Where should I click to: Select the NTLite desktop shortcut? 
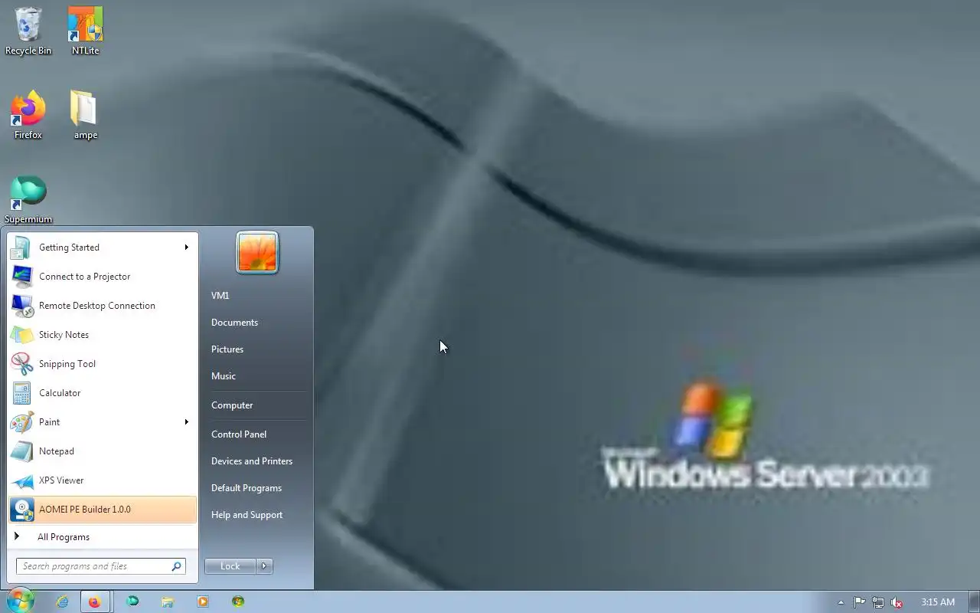point(85,31)
